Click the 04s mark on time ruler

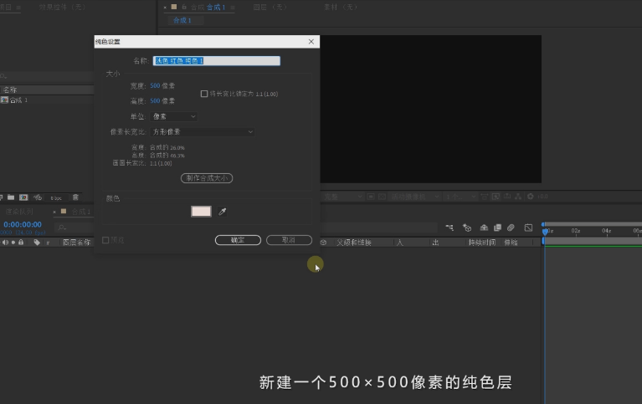click(606, 231)
